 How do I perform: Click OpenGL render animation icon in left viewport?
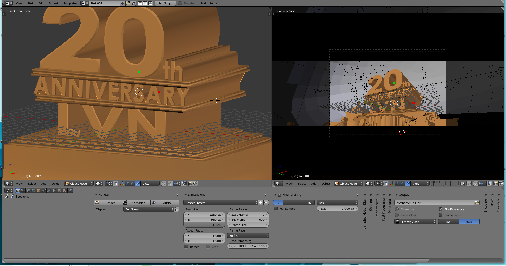pyautogui.click(x=196, y=183)
